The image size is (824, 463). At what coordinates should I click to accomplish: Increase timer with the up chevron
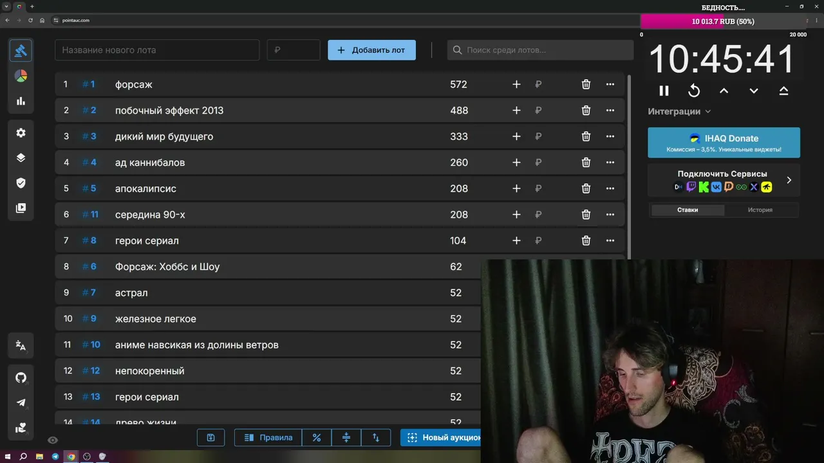(x=724, y=91)
